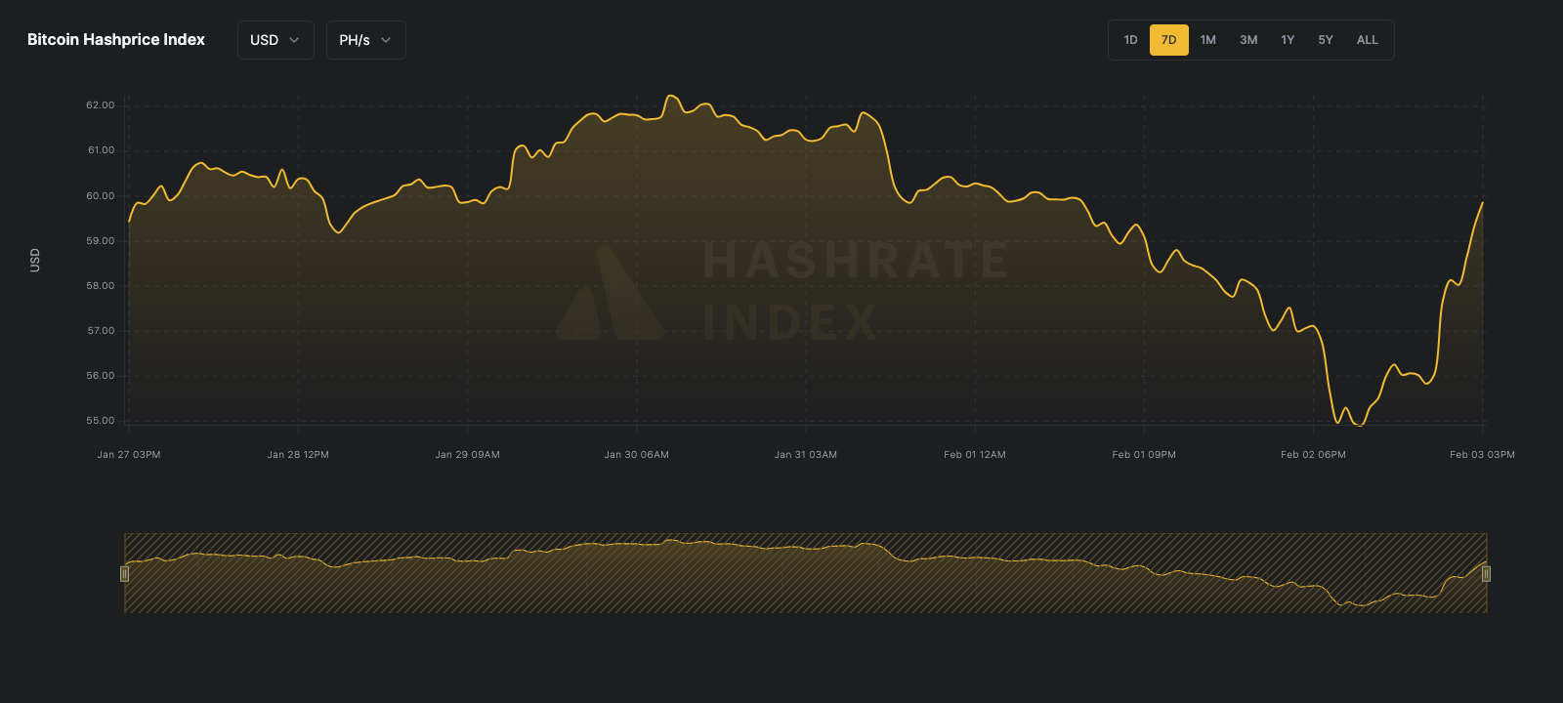This screenshot has width=1563, height=703.
Task: Click the Feb 03 03PM axis label
Action: (x=1482, y=455)
